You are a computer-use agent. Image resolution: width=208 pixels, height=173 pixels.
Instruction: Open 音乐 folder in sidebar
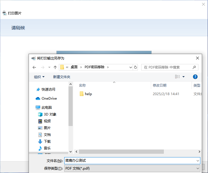coord(47,148)
